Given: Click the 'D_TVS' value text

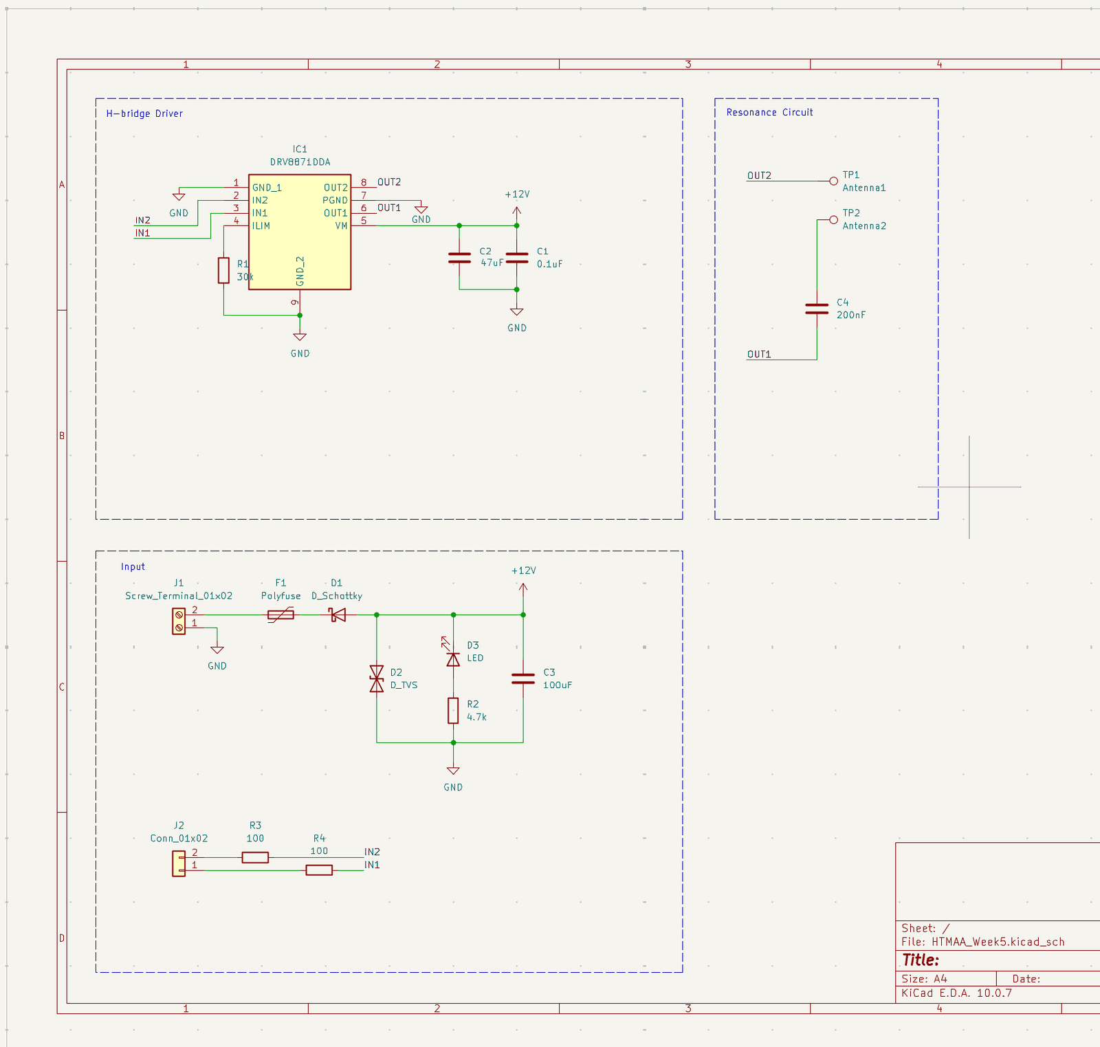Looking at the screenshot, I should pos(404,685).
